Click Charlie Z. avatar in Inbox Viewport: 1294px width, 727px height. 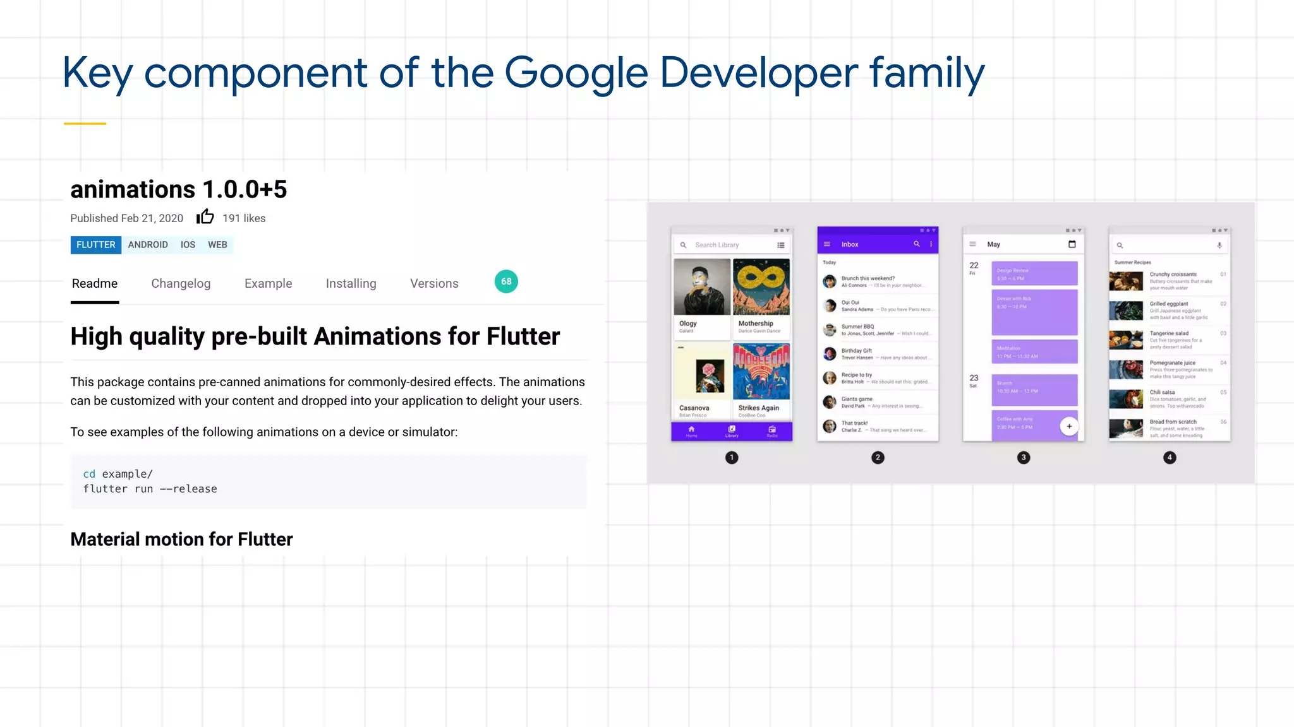tap(830, 426)
